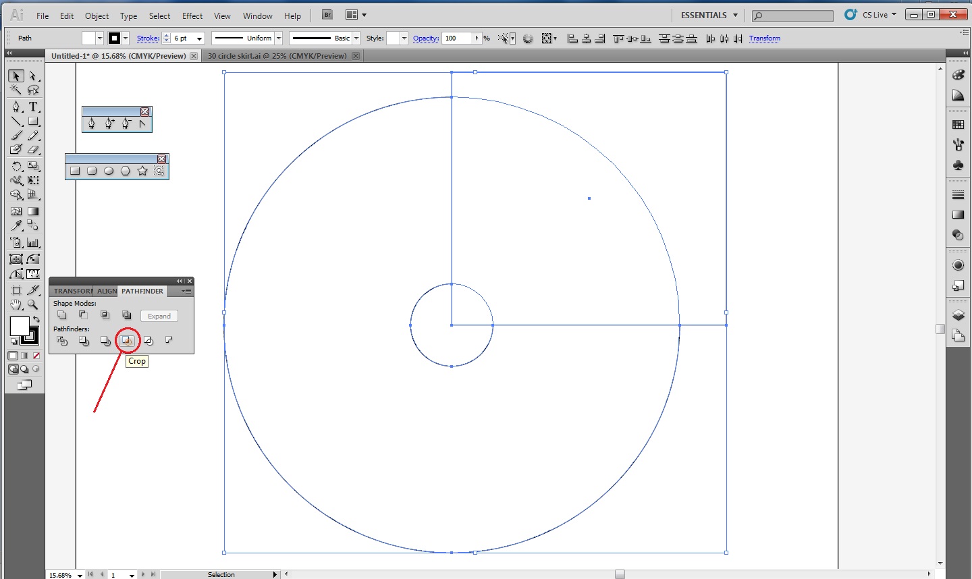Click Vertical Align Top icon in control bar
The height and width of the screenshot is (579, 972).
click(618, 38)
